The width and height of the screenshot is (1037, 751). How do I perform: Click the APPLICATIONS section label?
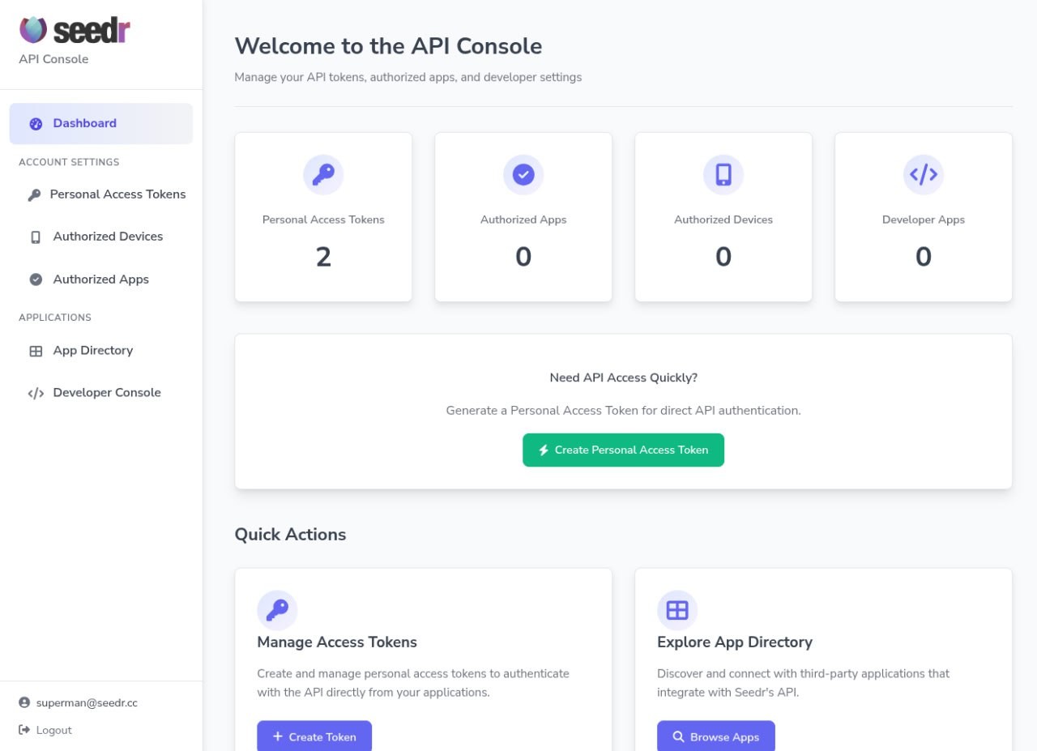[x=55, y=318]
